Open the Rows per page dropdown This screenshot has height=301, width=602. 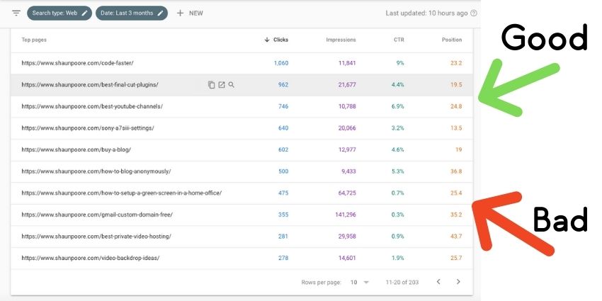360,282
